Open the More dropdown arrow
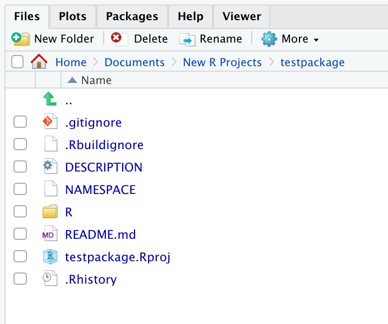This screenshot has width=388, height=324. pos(316,40)
